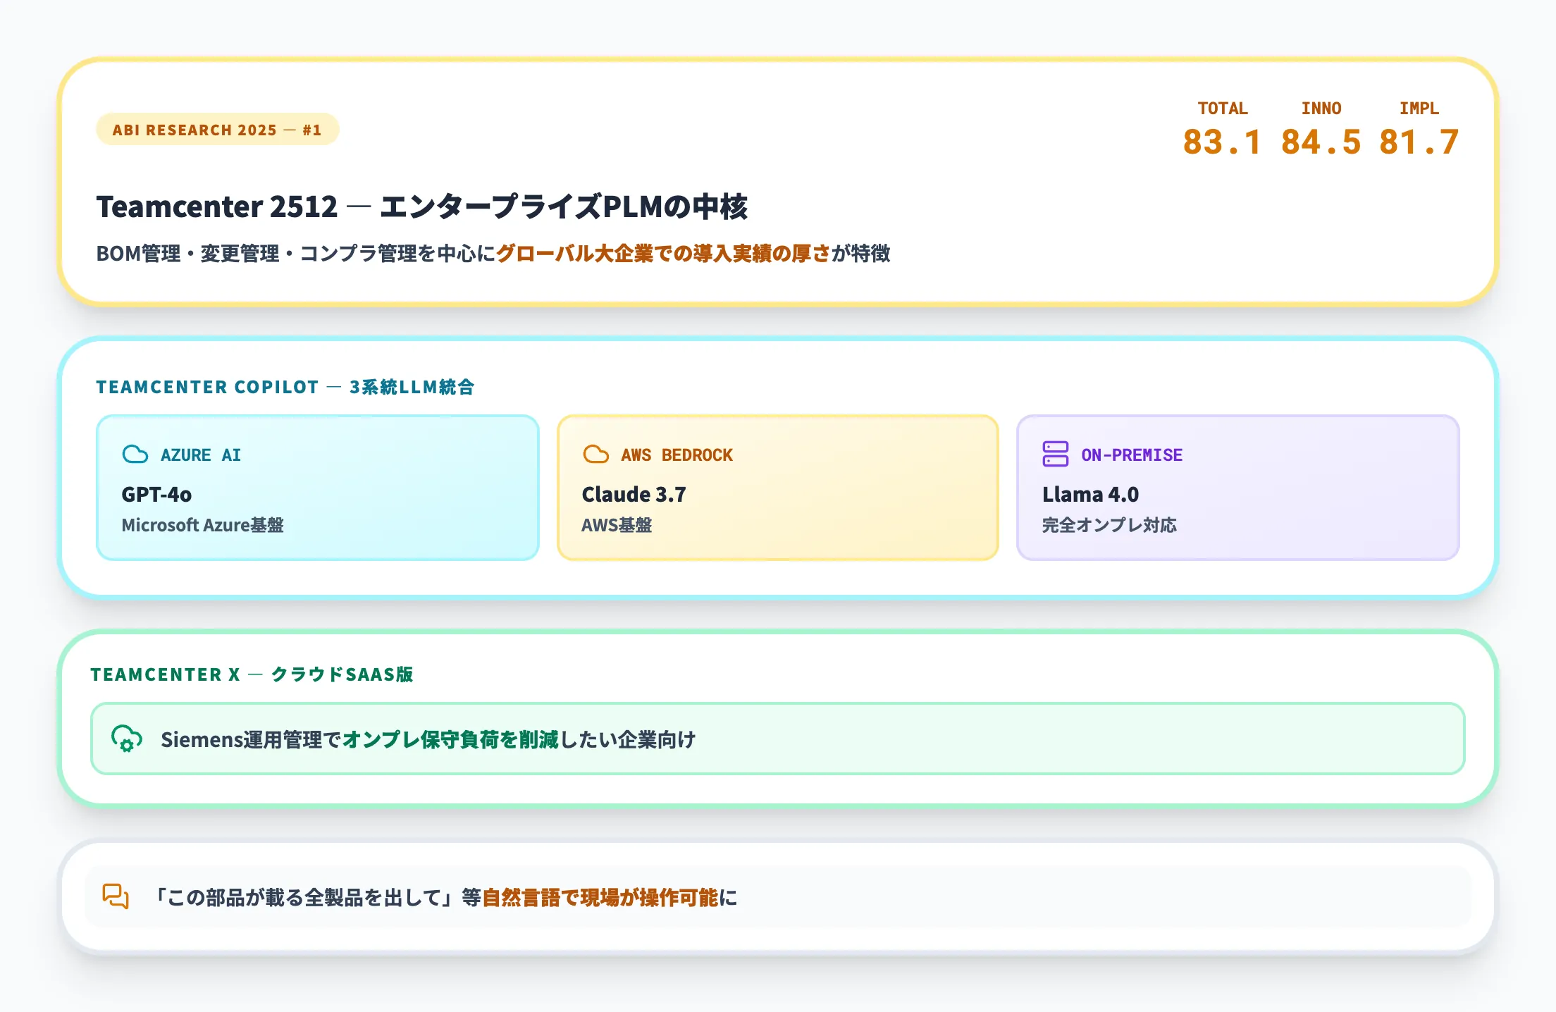Screen dimensions: 1556x1012
Task: Click the 自然言語で現場が操作可能 quote row
Action: tap(778, 896)
